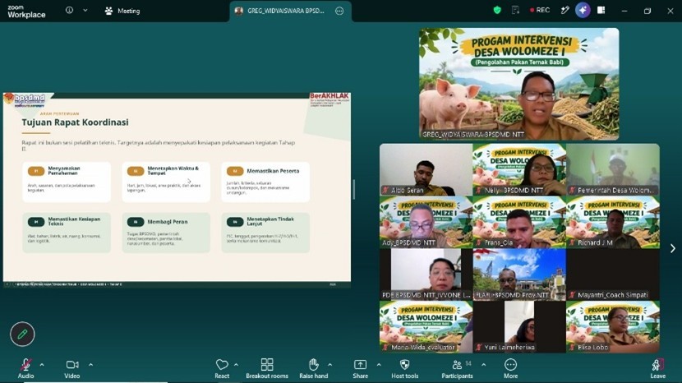Expand options arrow next to Raise hand
682x383 pixels.
tap(329, 365)
